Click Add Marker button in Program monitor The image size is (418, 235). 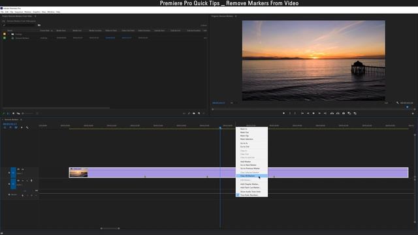click(283, 114)
